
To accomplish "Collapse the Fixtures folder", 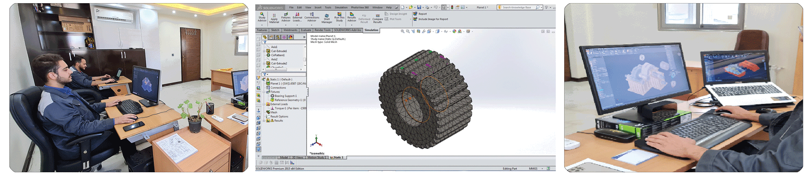I will coord(264,92).
